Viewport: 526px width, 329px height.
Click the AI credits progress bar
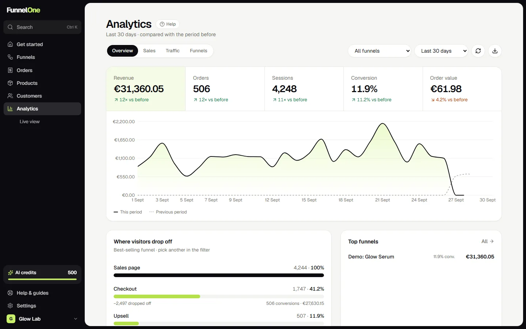(x=42, y=280)
